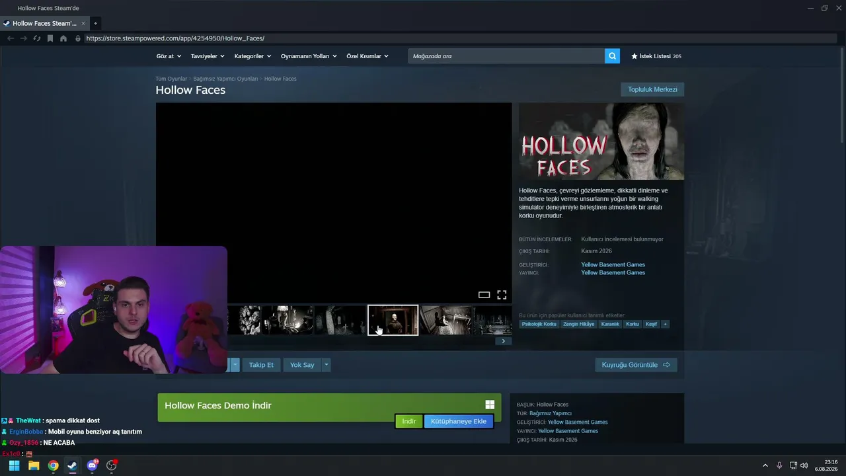
Task: Select the Psikolojik Korku tag
Action: (539, 324)
